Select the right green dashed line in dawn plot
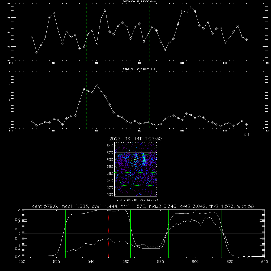The height and width of the screenshot is (271, 271). coord(150,32)
